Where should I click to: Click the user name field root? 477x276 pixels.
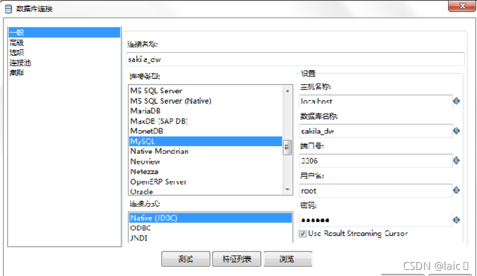(375, 190)
